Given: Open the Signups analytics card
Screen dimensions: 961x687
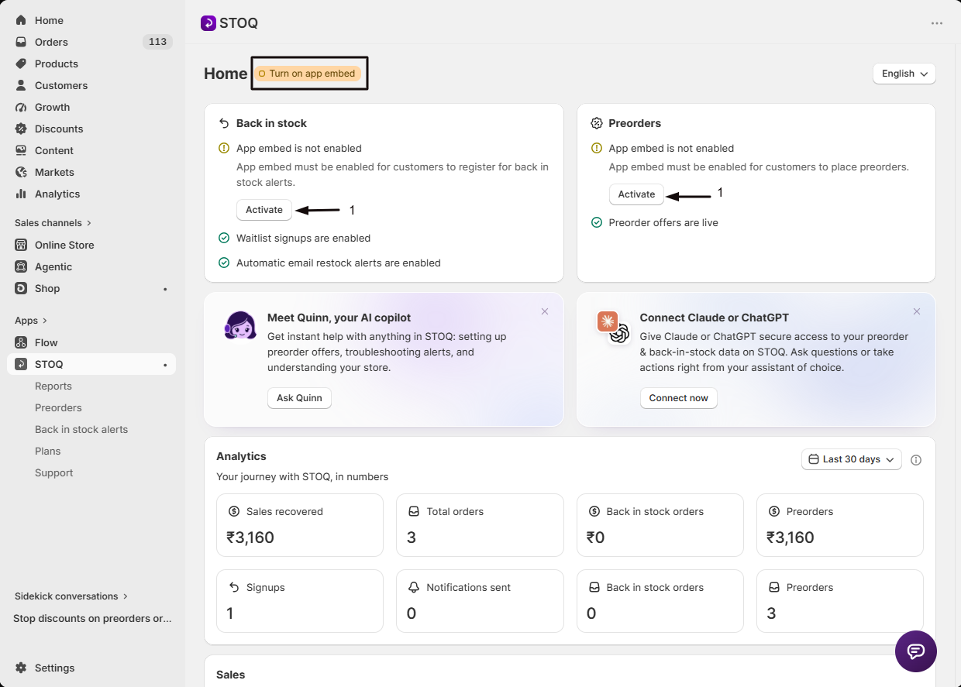Looking at the screenshot, I should tap(300, 601).
